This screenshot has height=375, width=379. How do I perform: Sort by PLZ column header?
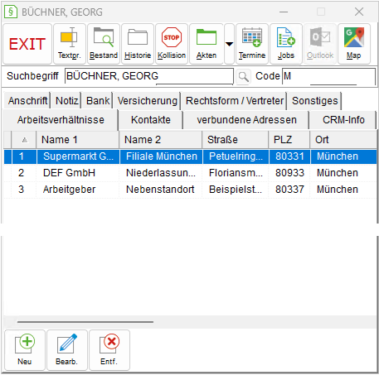[289, 140]
